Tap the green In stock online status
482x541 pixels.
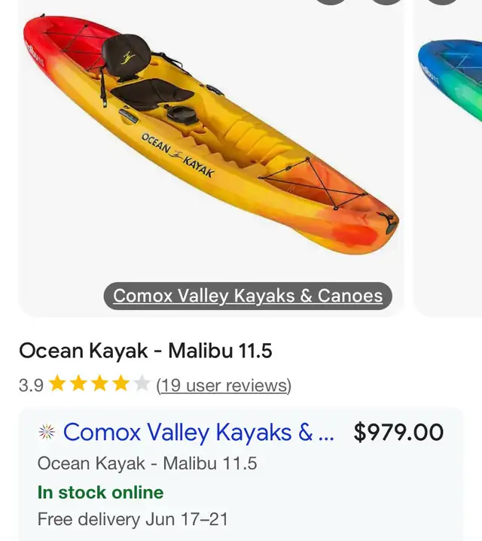[x=100, y=492]
